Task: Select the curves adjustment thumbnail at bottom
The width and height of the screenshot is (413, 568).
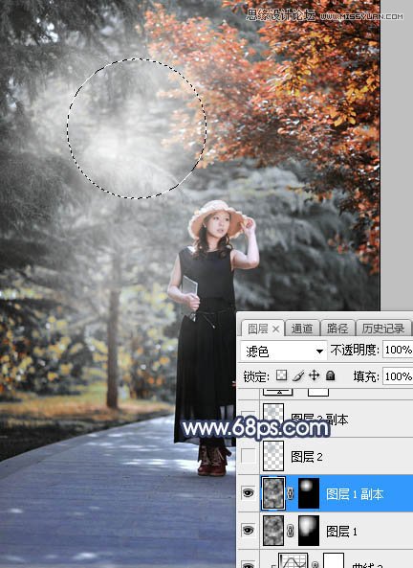Action: (293, 560)
